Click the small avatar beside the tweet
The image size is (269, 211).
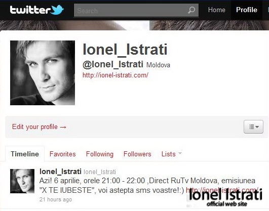click(x=22, y=181)
